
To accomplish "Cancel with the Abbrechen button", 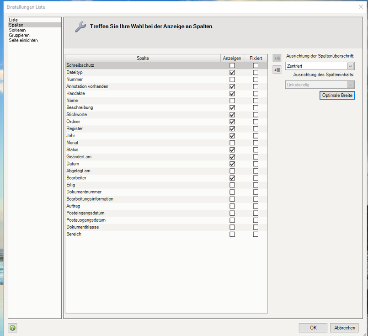I will [344, 328].
